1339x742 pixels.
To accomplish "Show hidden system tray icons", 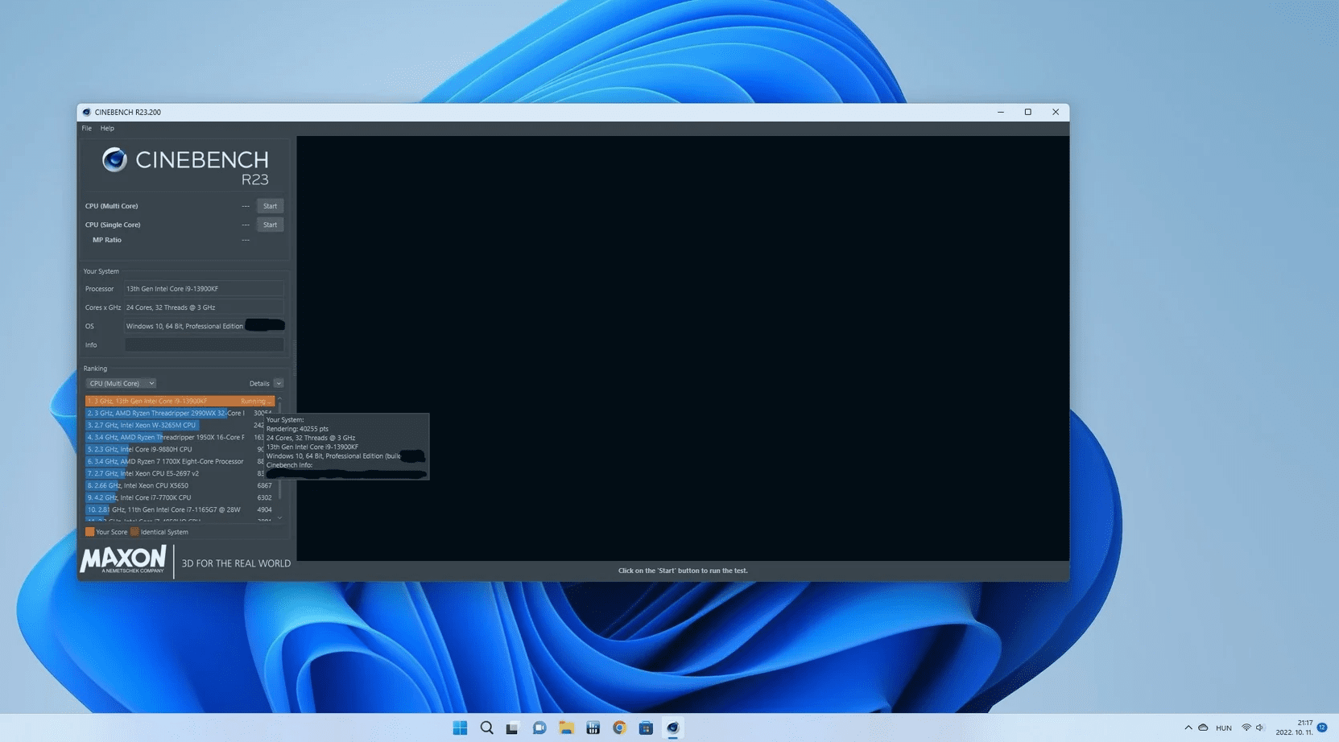I will 1188,728.
